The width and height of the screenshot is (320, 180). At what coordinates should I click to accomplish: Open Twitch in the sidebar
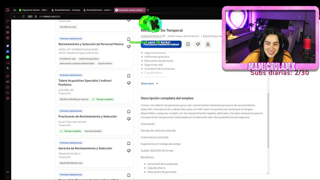8,46
